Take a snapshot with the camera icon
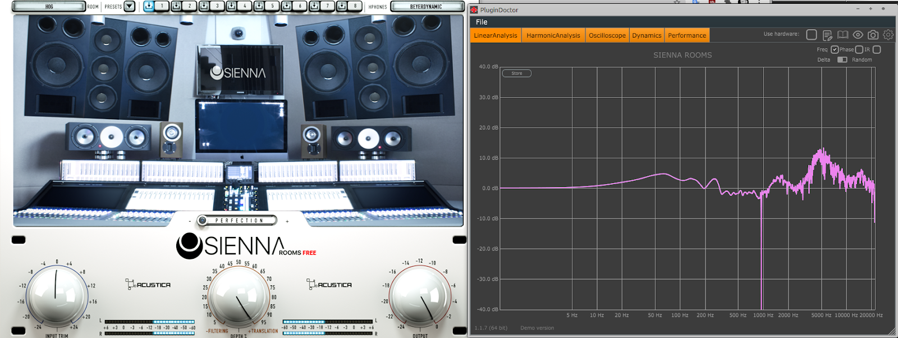This screenshot has width=898, height=338. [x=873, y=35]
